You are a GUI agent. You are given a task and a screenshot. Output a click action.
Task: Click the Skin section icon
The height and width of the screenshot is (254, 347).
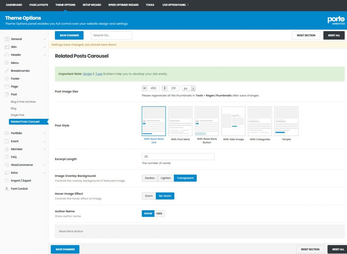click(7, 47)
